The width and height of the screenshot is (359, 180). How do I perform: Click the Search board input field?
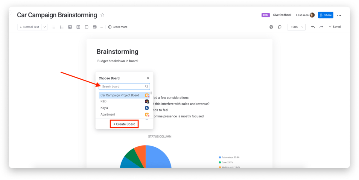coord(123,87)
